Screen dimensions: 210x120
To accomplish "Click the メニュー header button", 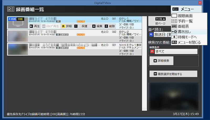I will coord(186,9).
